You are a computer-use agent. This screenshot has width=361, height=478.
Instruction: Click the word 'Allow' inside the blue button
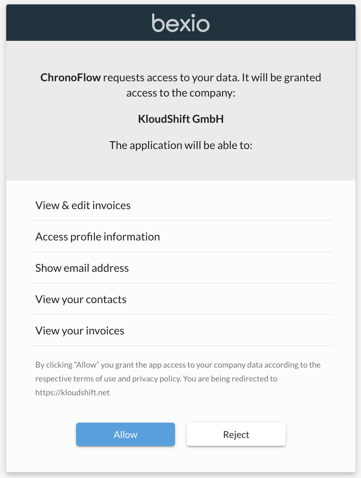click(125, 434)
